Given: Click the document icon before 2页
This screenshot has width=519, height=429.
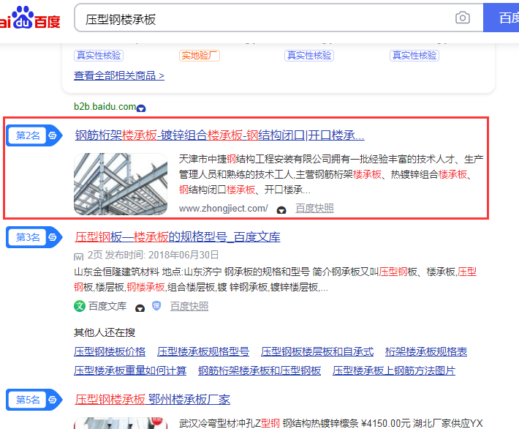Looking at the screenshot, I should click(78, 257).
